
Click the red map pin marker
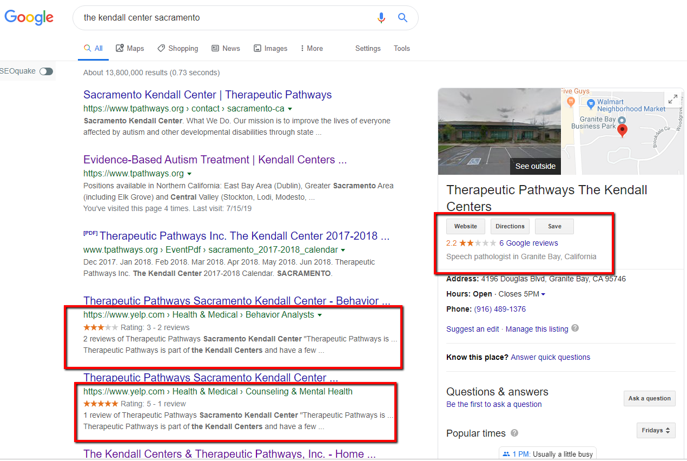point(622,130)
